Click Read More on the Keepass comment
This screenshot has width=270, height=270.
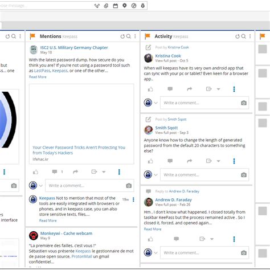coord(48,220)
